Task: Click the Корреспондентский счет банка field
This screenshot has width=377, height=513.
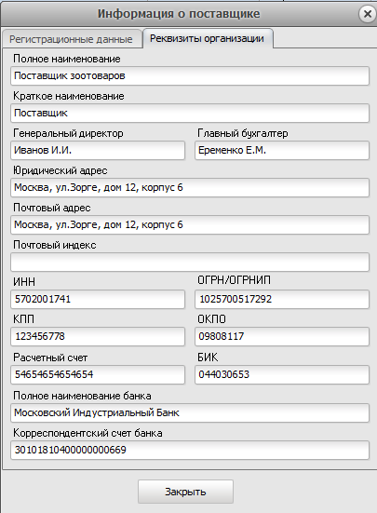Action: 190,451
